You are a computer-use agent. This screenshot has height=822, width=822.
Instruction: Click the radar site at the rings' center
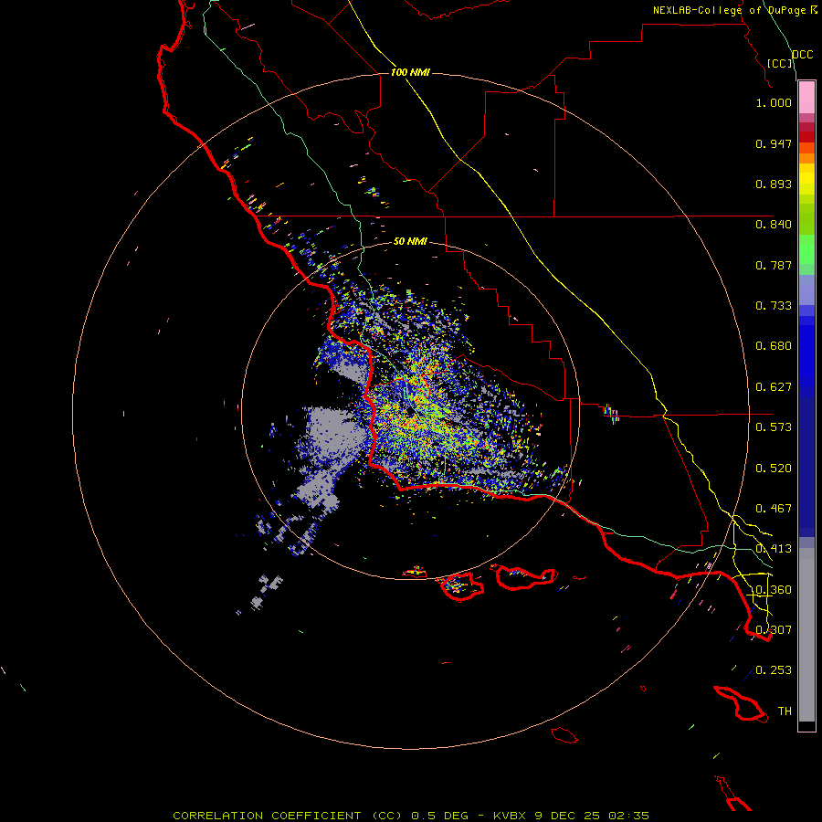(410, 412)
